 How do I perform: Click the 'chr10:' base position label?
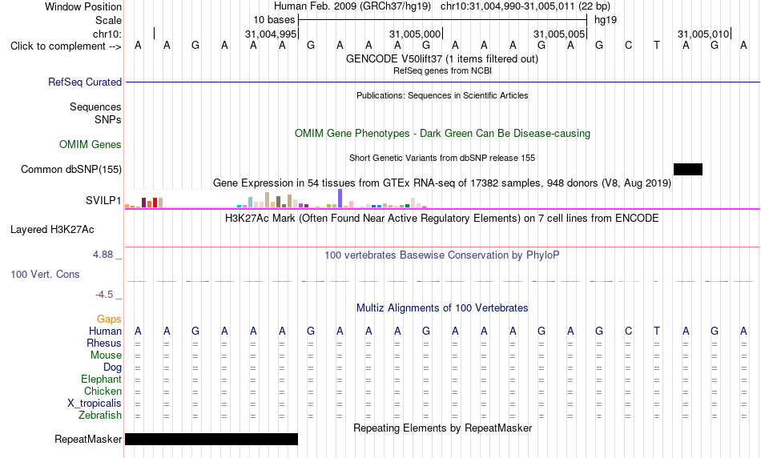click(107, 34)
